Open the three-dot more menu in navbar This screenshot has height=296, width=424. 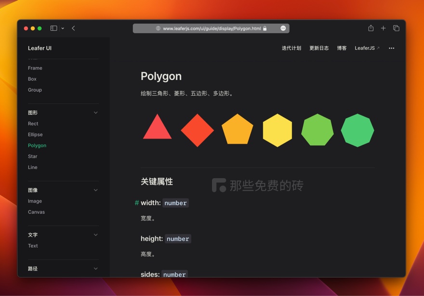pyautogui.click(x=391, y=48)
